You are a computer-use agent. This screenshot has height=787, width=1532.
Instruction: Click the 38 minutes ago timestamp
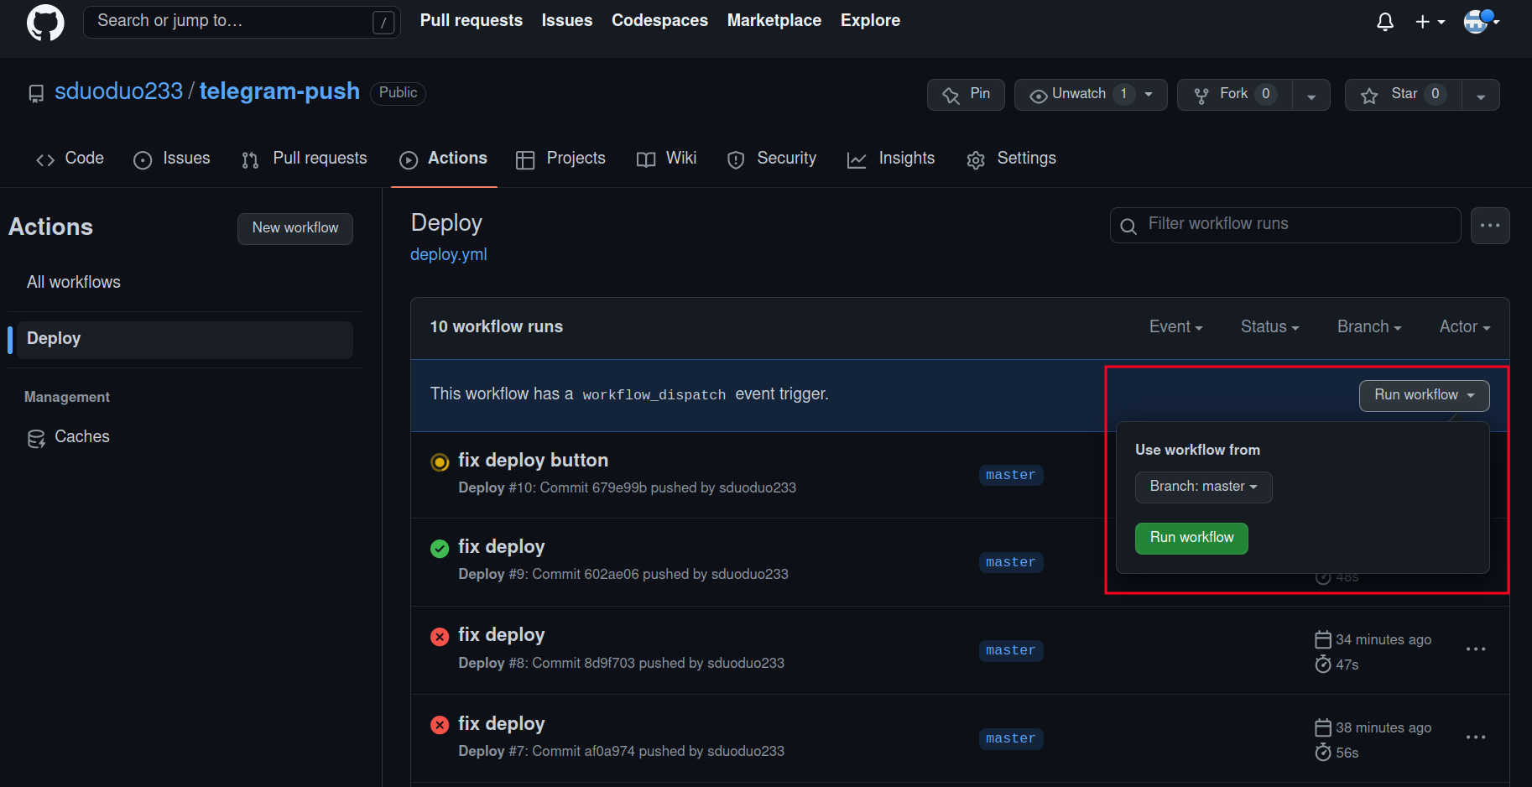tap(1383, 727)
